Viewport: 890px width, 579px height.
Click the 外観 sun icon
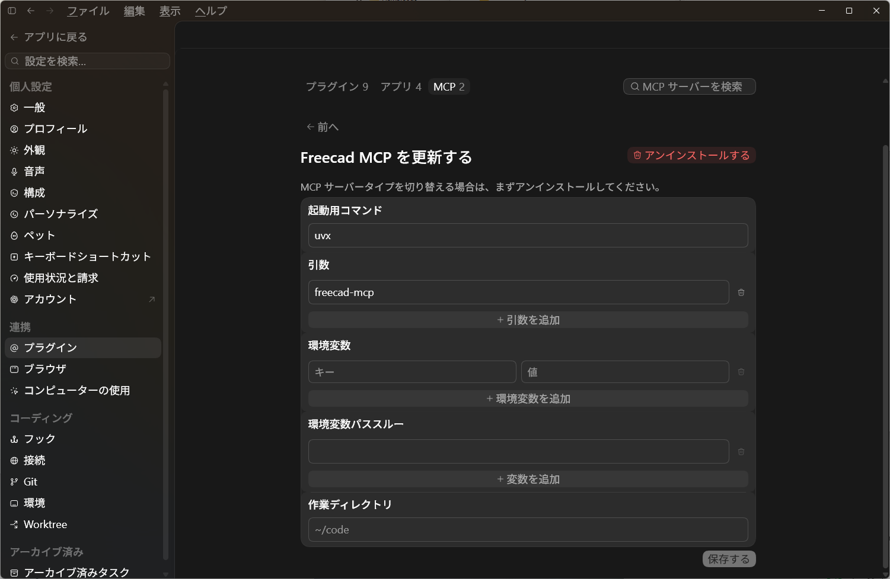(x=14, y=150)
